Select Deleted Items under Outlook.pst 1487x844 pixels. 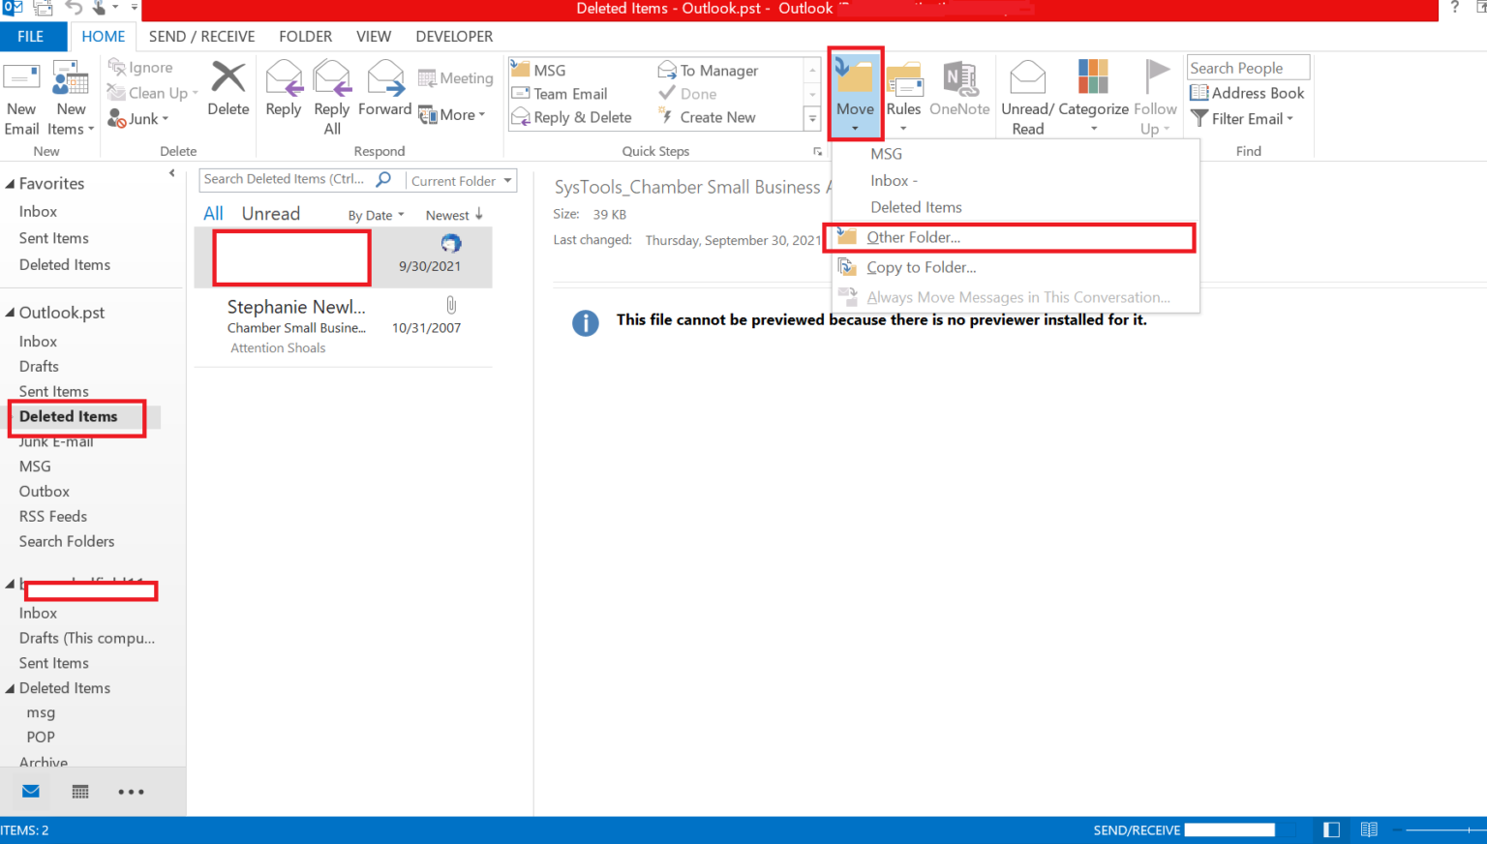pos(69,416)
